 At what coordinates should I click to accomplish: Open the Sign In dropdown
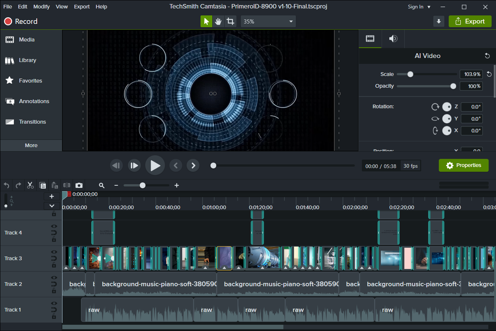pos(418,7)
